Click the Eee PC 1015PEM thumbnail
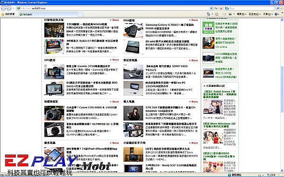The height and width of the screenshot is (177, 284). point(133,88)
